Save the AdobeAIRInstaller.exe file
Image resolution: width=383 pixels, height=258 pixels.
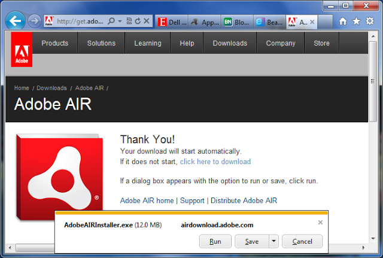pos(252,241)
